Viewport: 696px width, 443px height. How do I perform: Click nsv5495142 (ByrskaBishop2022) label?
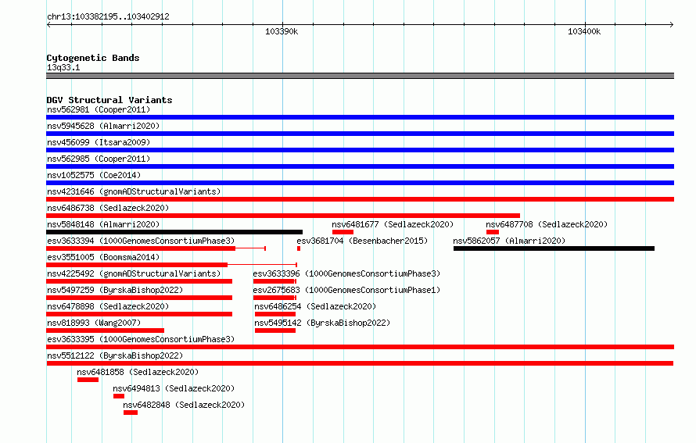click(322, 323)
